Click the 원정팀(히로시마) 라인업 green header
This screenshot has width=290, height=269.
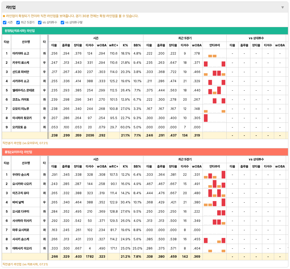[x=145, y=31]
